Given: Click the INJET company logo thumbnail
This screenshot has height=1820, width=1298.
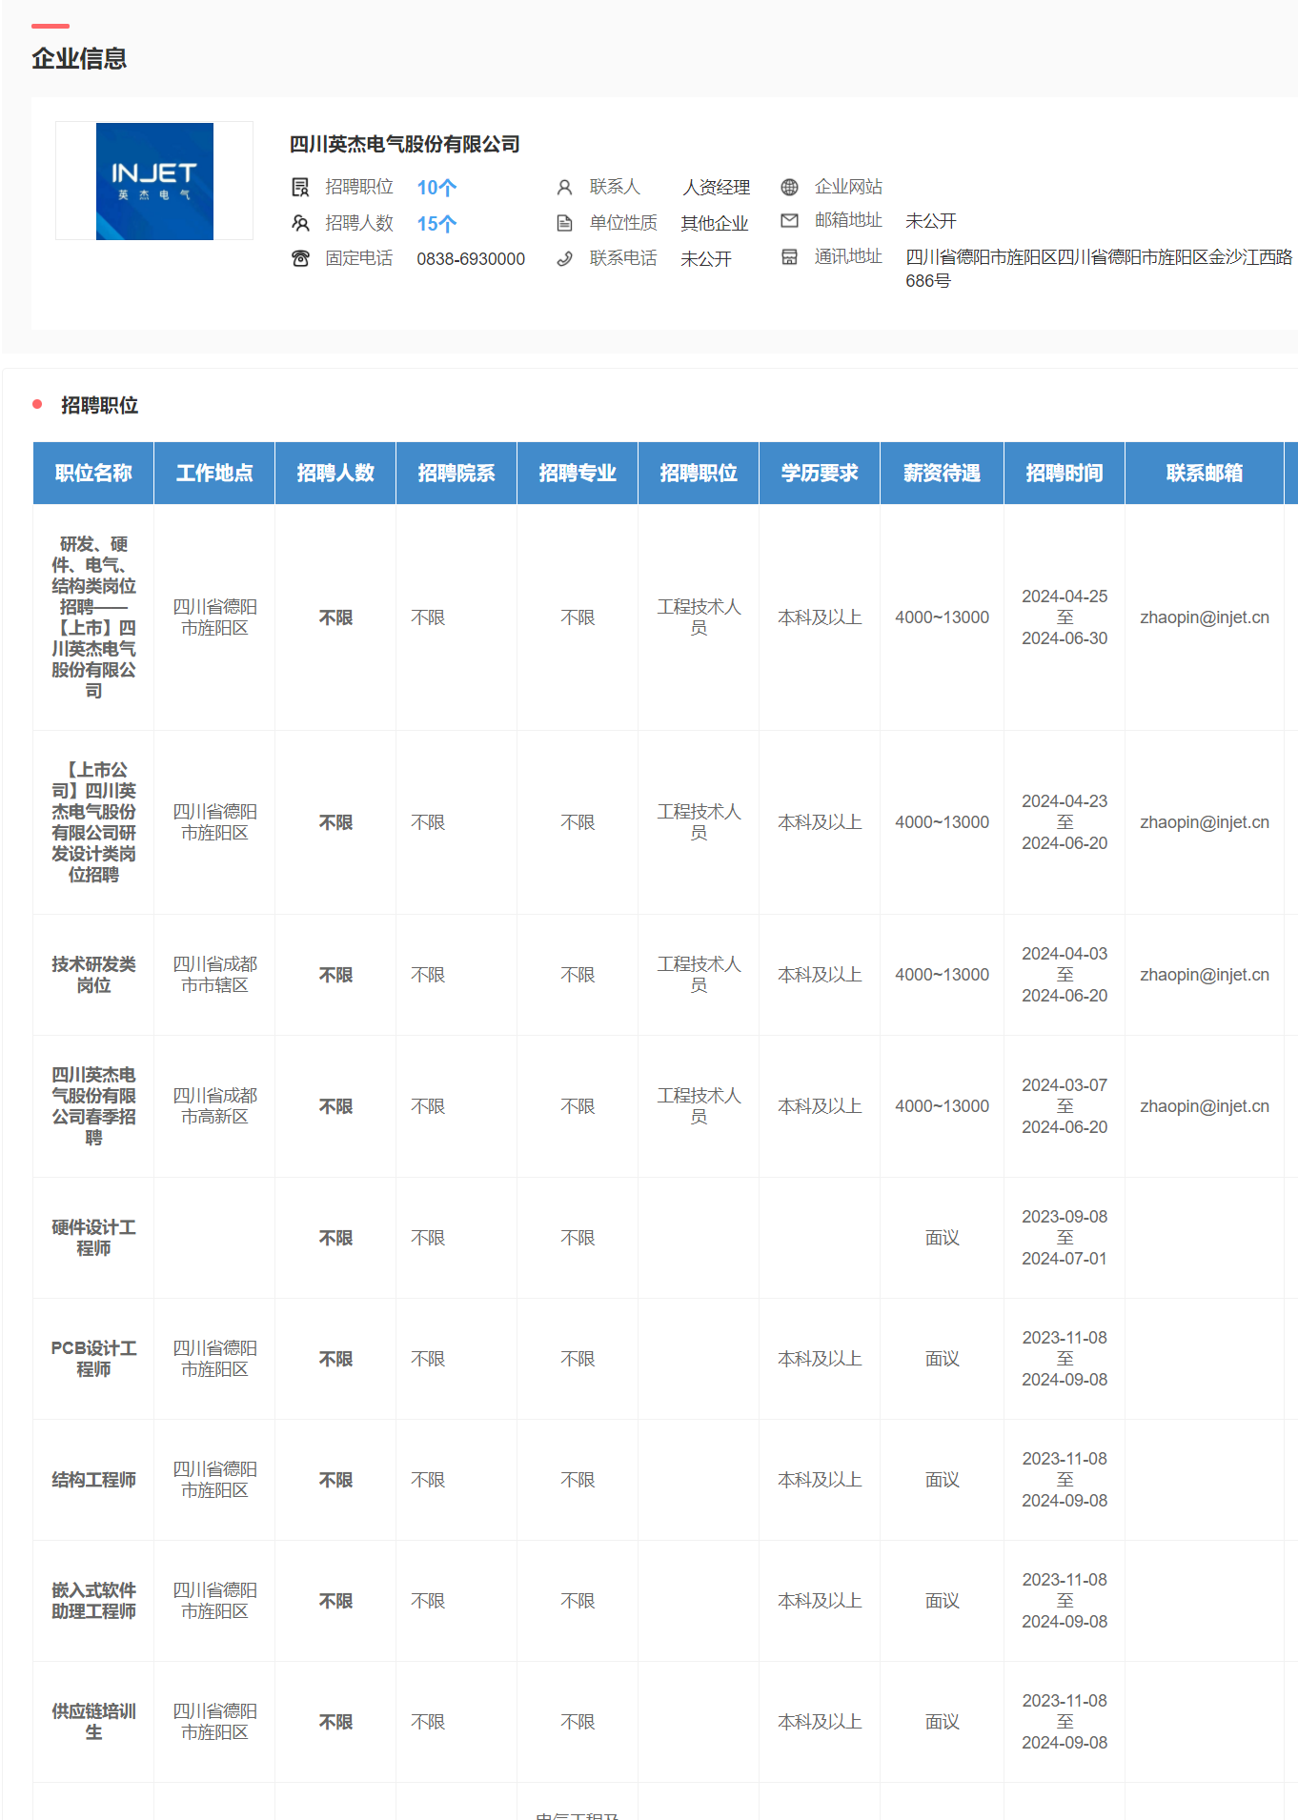Looking at the screenshot, I should pyautogui.click(x=154, y=181).
